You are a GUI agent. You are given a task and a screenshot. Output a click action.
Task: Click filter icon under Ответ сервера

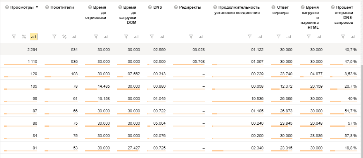click(279, 37)
